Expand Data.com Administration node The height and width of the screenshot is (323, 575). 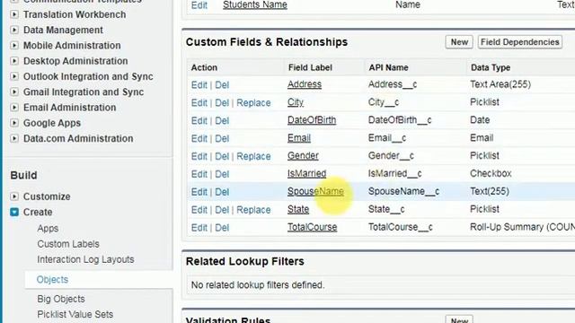click(14, 138)
